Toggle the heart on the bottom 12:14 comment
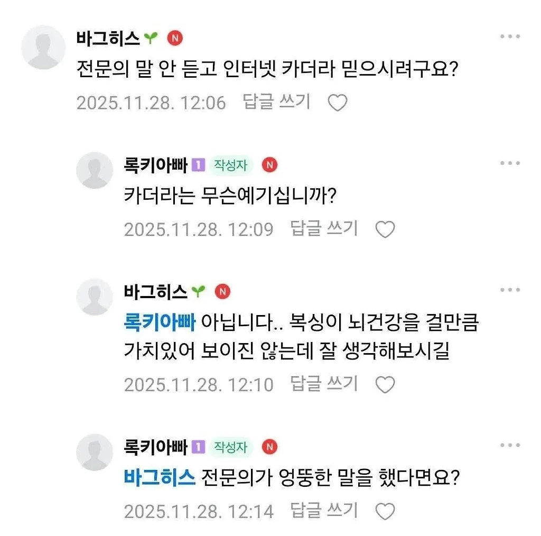The height and width of the screenshot is (536, 541). click(x=385, y=511)
